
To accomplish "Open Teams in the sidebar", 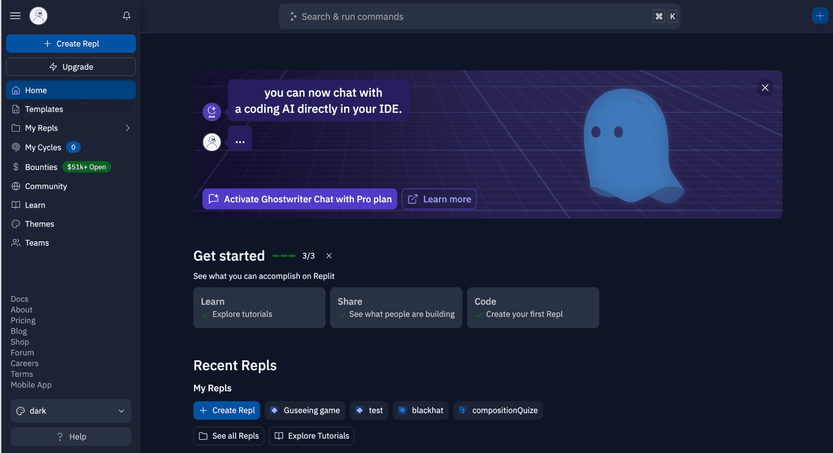I will coord(71,243).
